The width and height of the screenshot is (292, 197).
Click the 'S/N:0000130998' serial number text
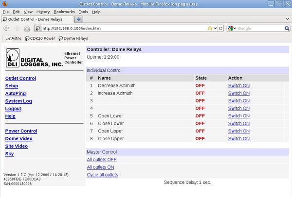[18, 184]
